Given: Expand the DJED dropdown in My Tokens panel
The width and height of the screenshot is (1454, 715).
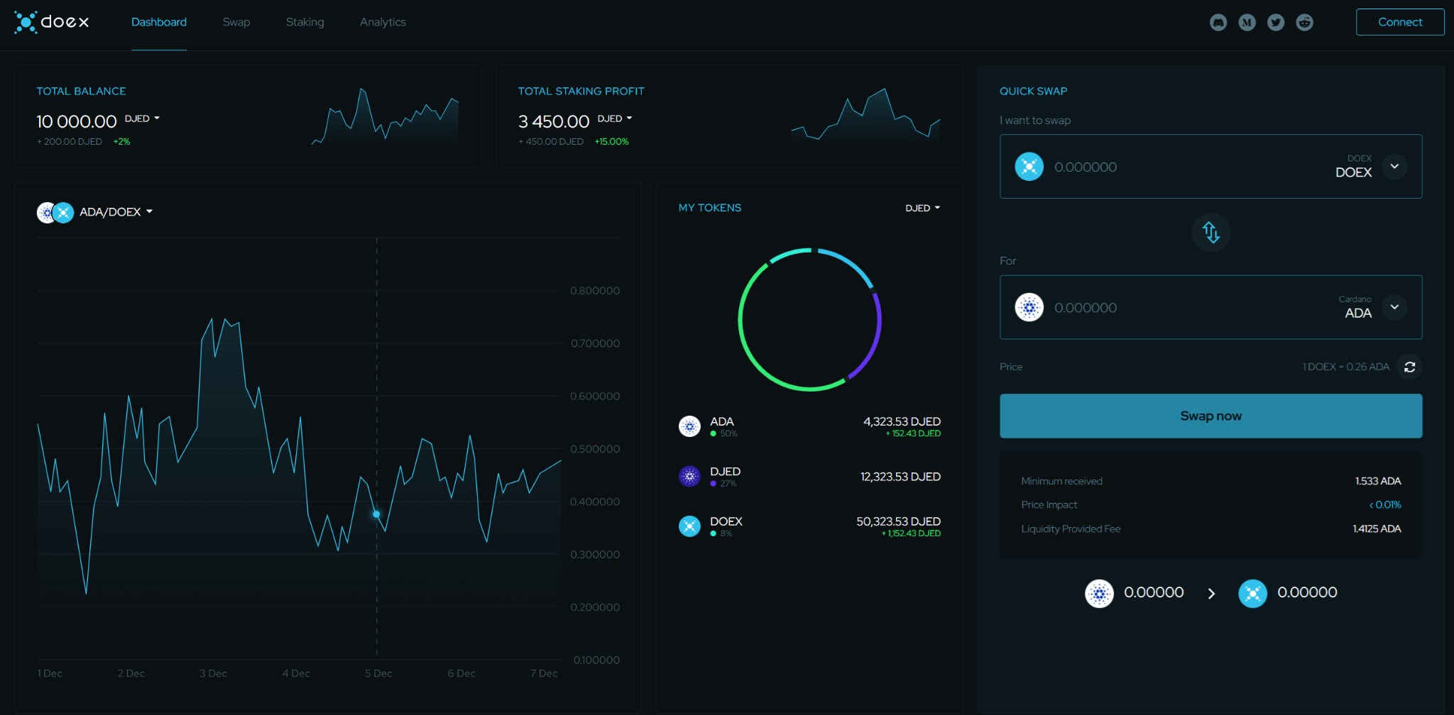Looking at the screenshot, I should (x=922, y=207).
